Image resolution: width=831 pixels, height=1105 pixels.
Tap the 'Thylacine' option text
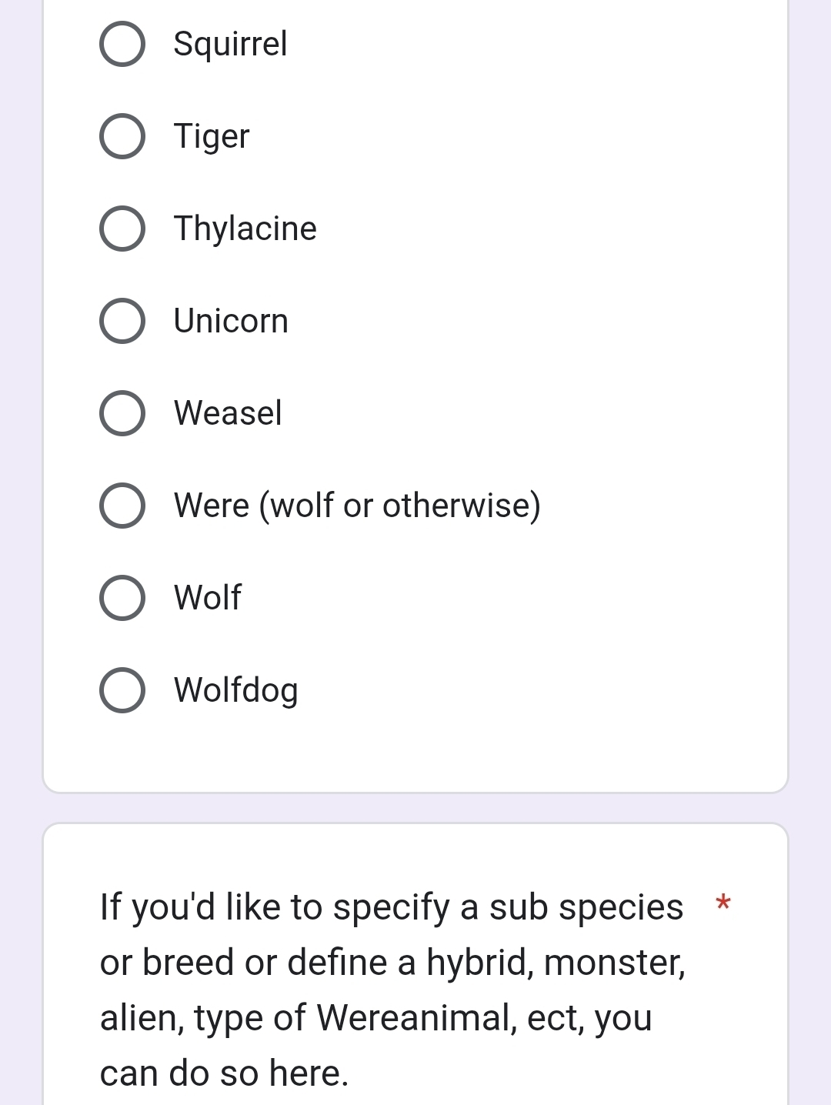245,229
